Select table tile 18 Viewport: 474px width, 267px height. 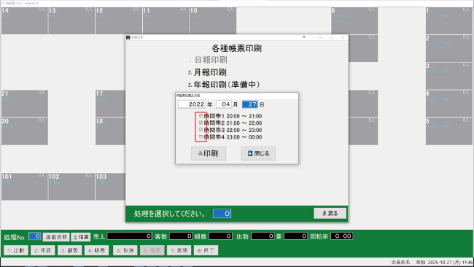click(x=110, y=131)
